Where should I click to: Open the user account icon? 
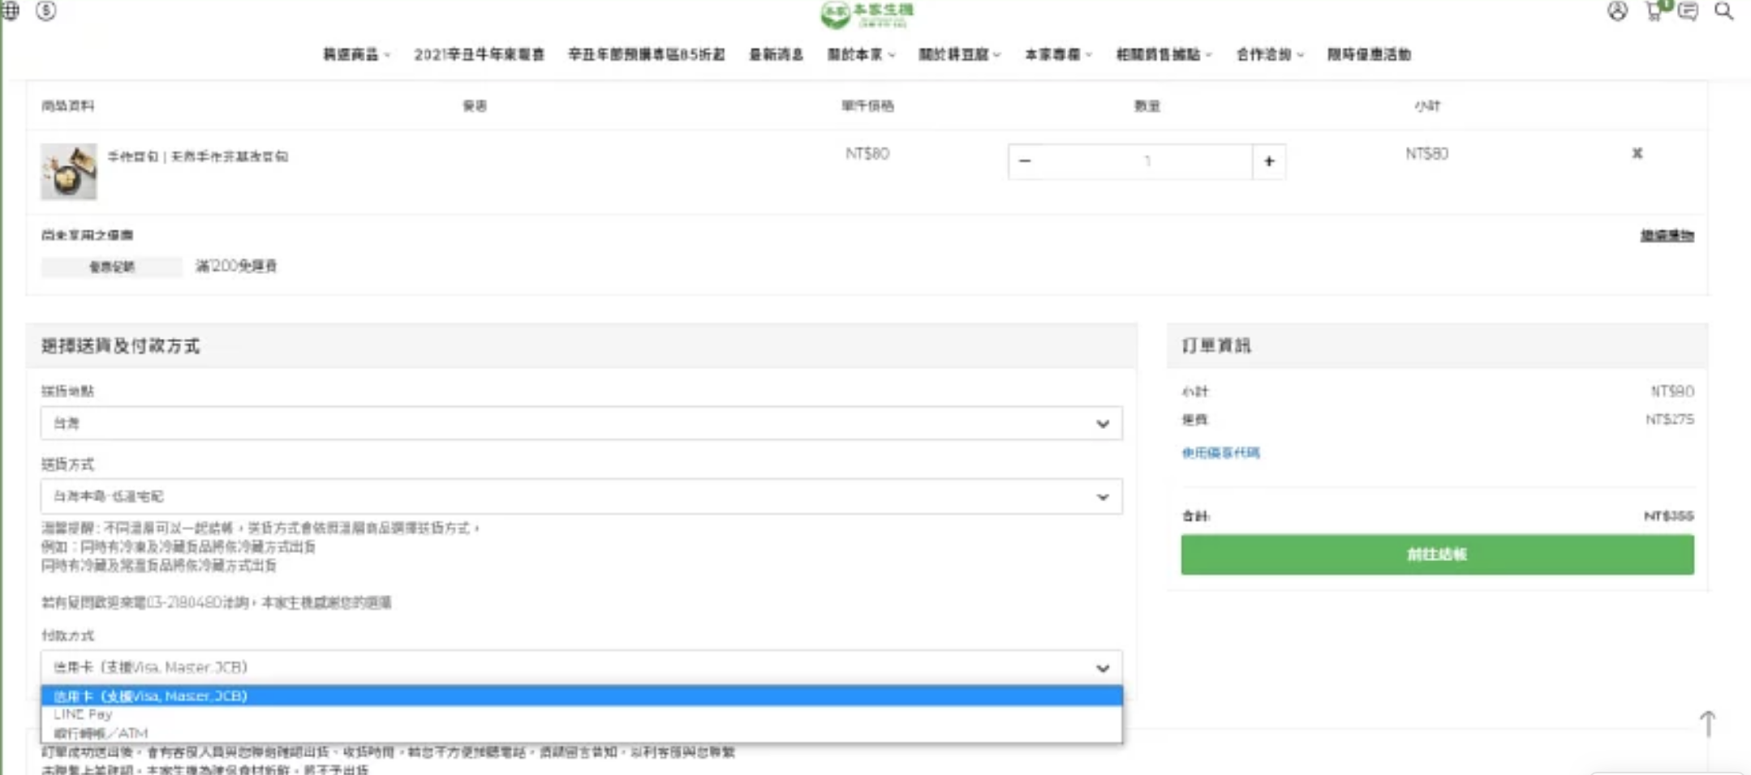coord(1616,11)
